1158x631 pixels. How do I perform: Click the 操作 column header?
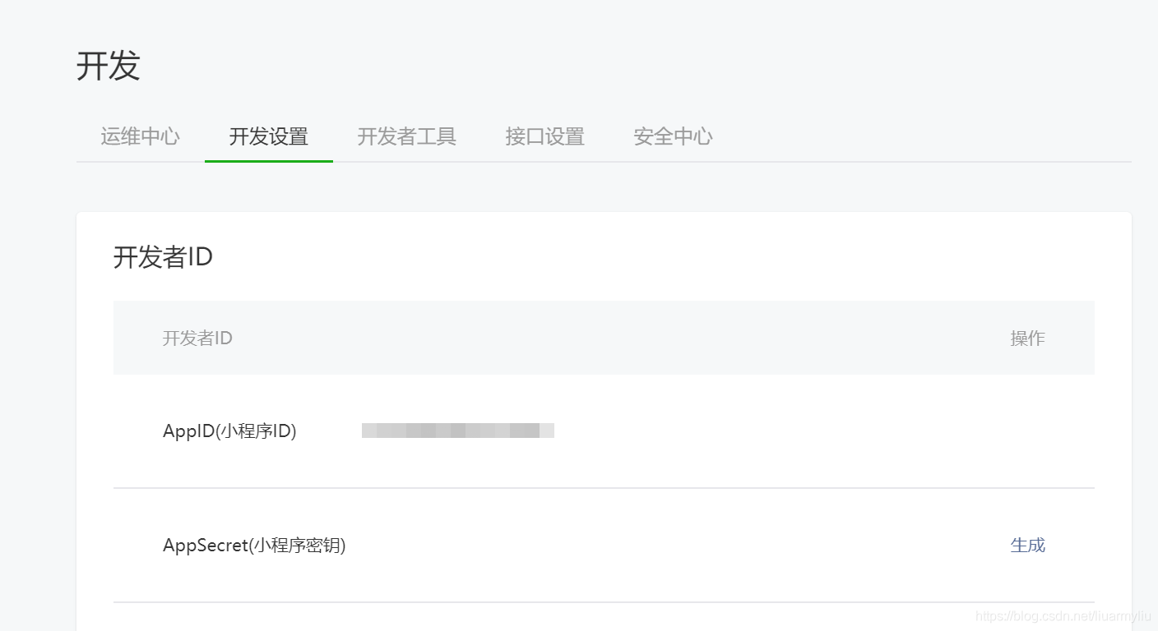1027,338
